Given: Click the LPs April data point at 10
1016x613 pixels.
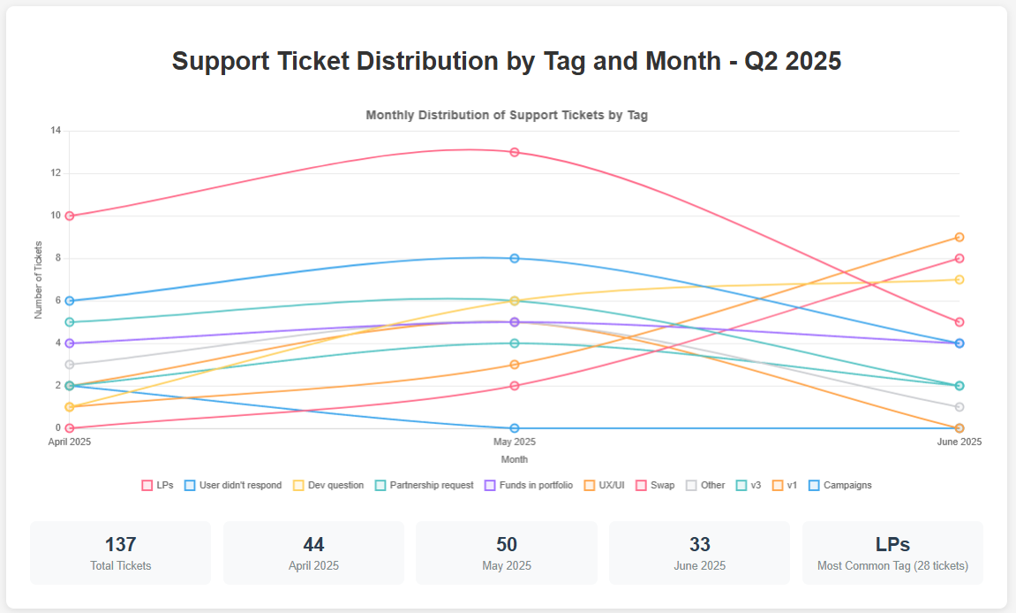Looking at the screenshot, I should 69,216.
